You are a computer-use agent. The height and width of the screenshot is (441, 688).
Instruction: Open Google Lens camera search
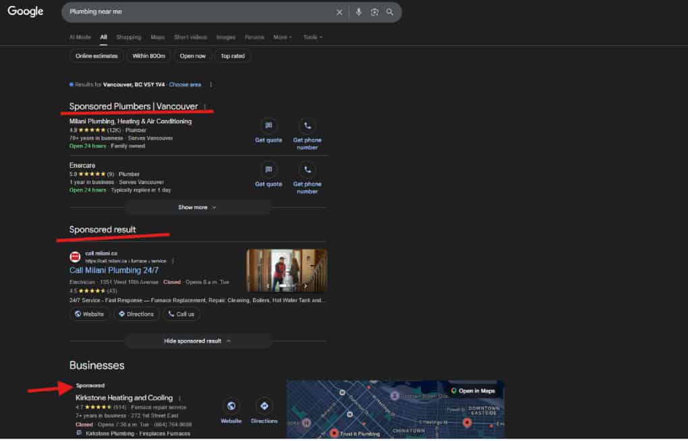pos(374,11)
